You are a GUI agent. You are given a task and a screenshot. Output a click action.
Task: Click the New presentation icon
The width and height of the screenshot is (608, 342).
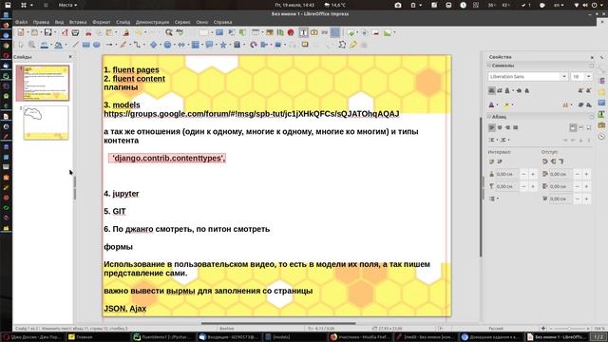[x=21, y=32]
